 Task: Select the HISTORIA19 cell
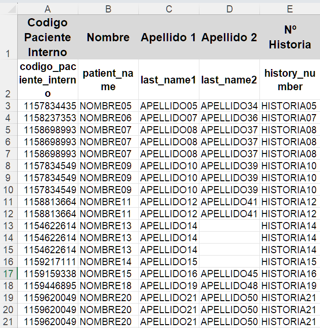[x=290, y=286]
